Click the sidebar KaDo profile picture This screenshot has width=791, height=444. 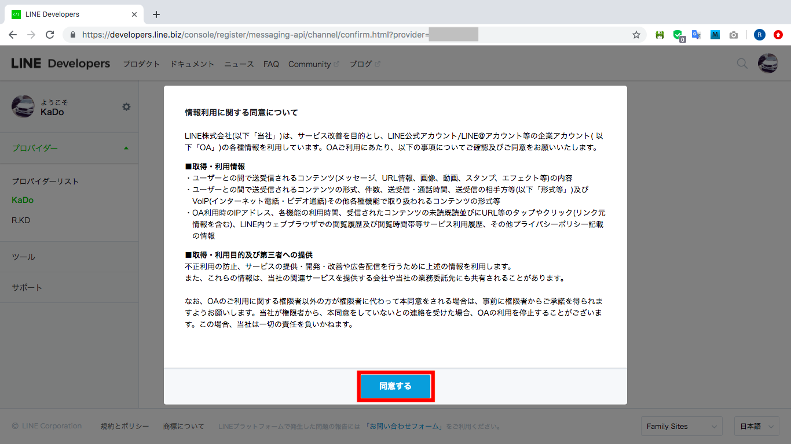click(x=23, y=106)
